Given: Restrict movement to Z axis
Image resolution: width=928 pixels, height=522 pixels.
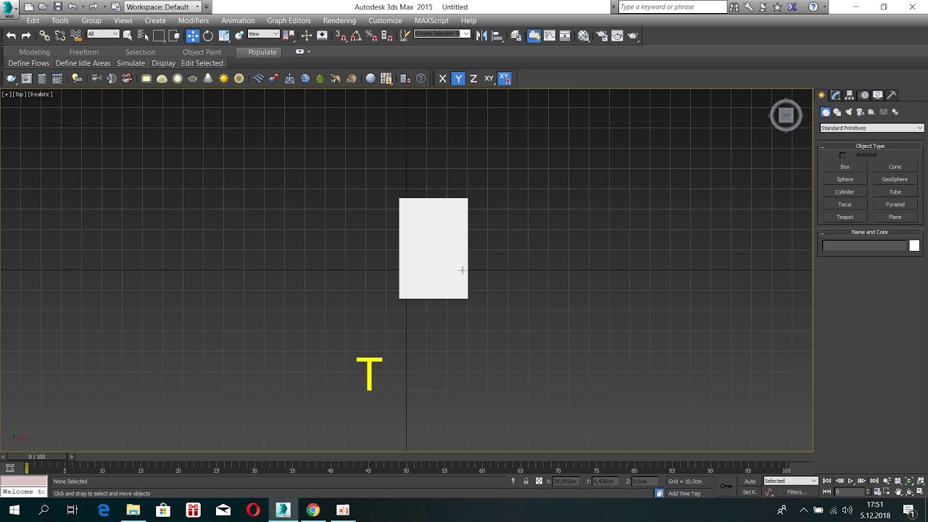Looking at the screenshot, I should pyautogui.click(x=473, y=78).
